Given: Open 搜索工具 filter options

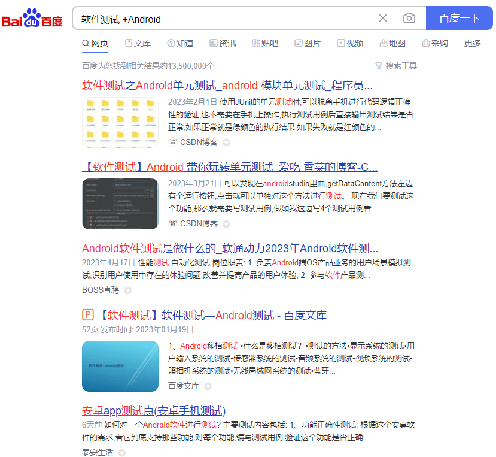Looking at the screenshot, I should [396, 66].
